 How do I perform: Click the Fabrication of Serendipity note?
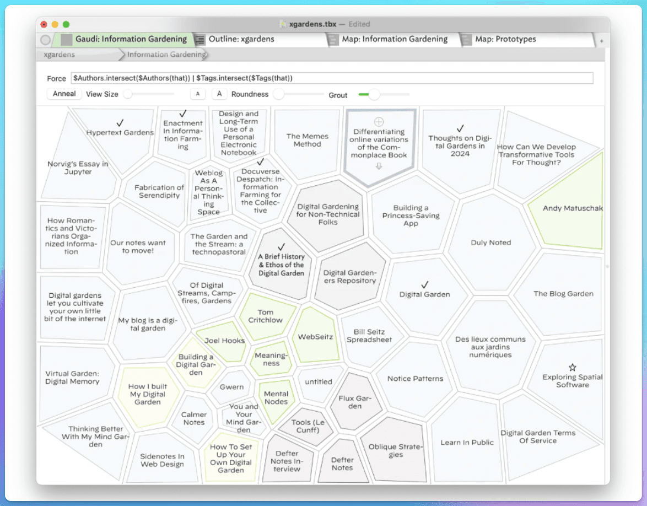[x=159, y=191]
